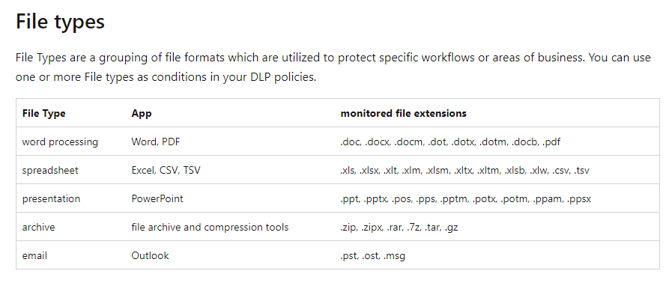The image size is (669, 286).
Task: Select the archive file type cell
Action: point(38,227)
